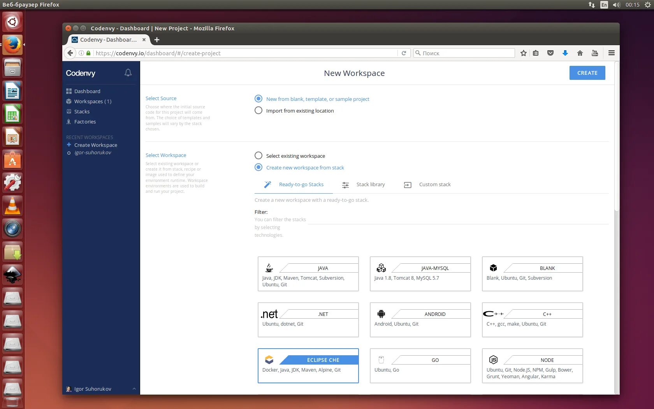Select the GO stack title
The width and height of the screenshot is (654, 409).
click(435, 360)
